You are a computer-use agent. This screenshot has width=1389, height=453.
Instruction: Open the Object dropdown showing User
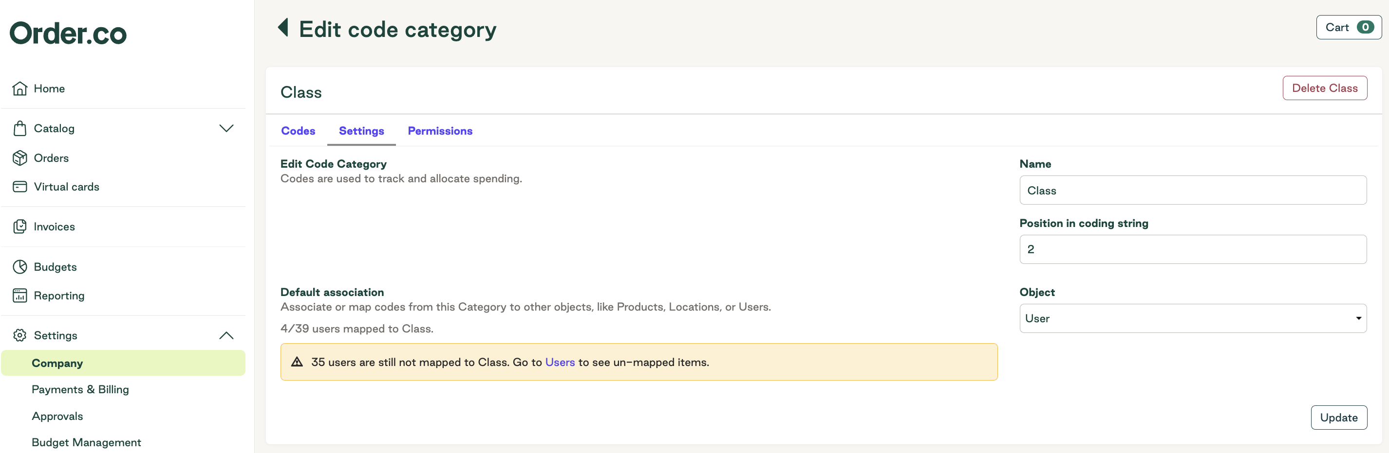[1193, 318]
